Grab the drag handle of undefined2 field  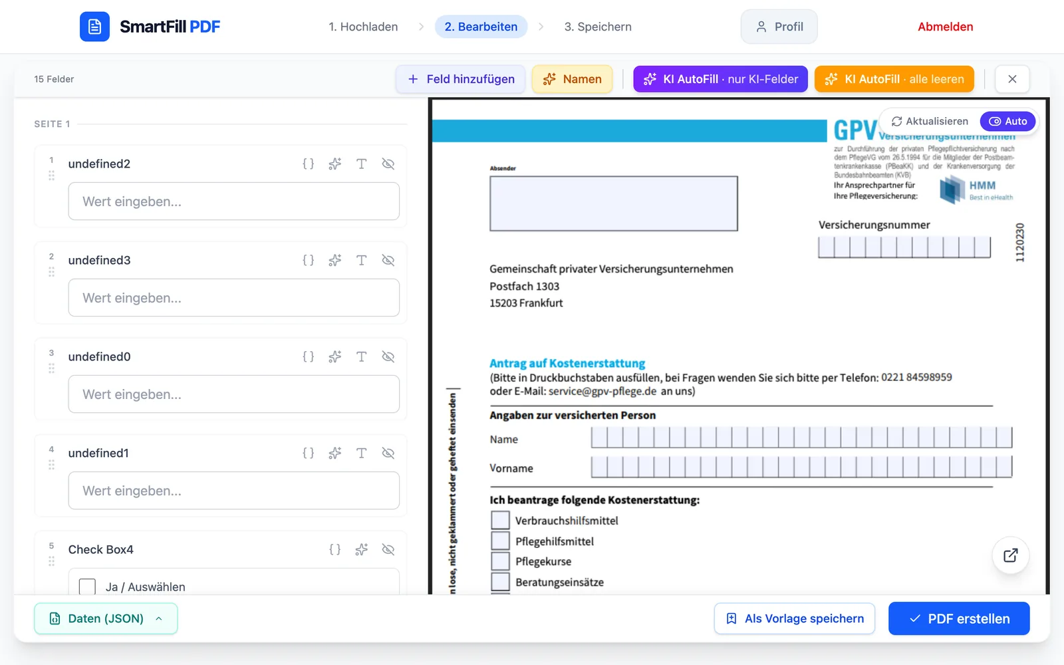coord(51,176)
